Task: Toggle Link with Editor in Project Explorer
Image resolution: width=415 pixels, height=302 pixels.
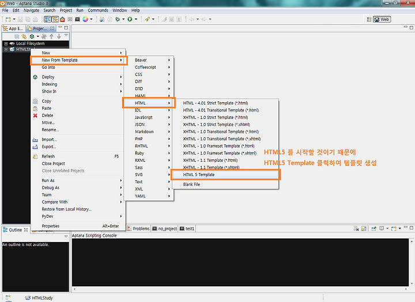Action: pyautogui.click(x=24, y=36)
